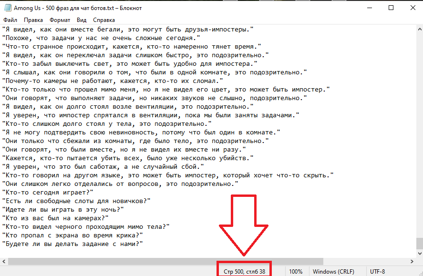
Task: Click the line 'Похоже, что задачи у нас не очень сложные'
Action: (101, 38)
